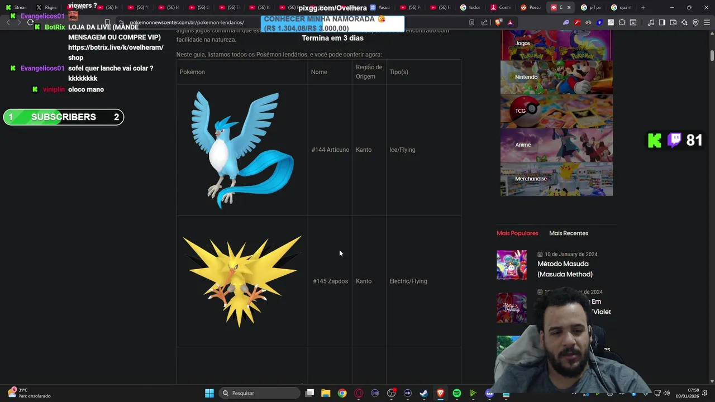Click the page vertical scrollbar thumb
This screenshot has height=402, width=715.
(712, 56)
